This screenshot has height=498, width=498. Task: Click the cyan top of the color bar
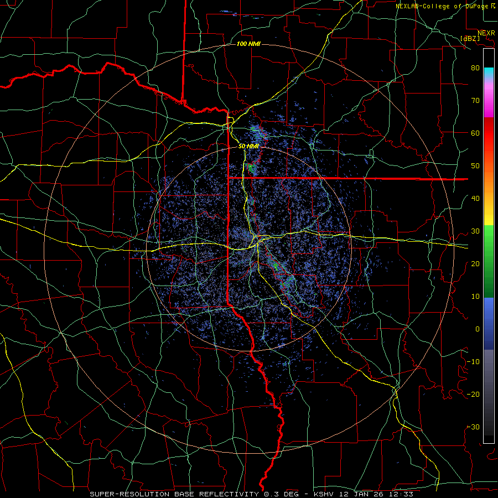489,72
